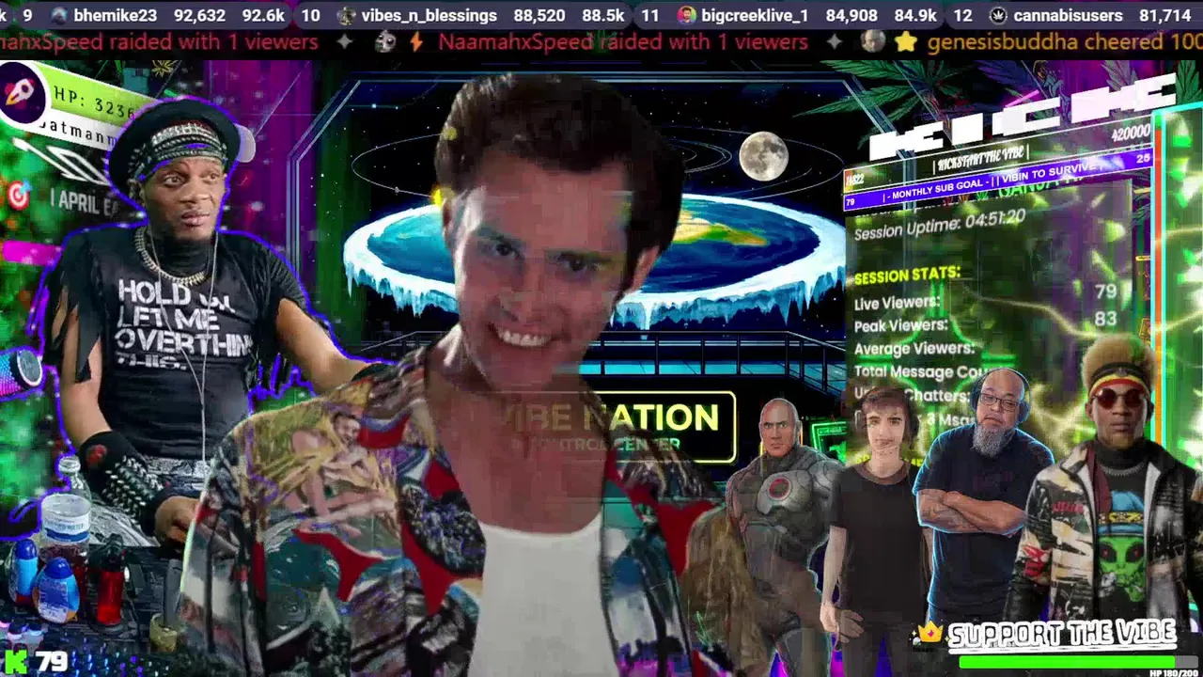Click the avatar left of the NaamahxSpeed raid alert
The width and height of the screenshot is (1203, 677).
coord(385,41)
